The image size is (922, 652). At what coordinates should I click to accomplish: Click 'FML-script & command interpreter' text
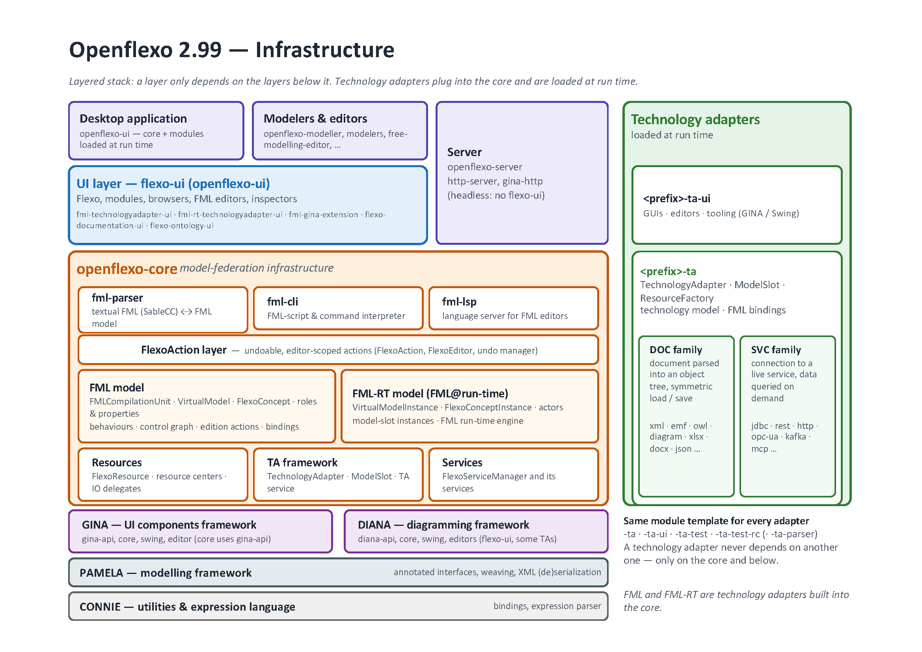tap(336, 316)
